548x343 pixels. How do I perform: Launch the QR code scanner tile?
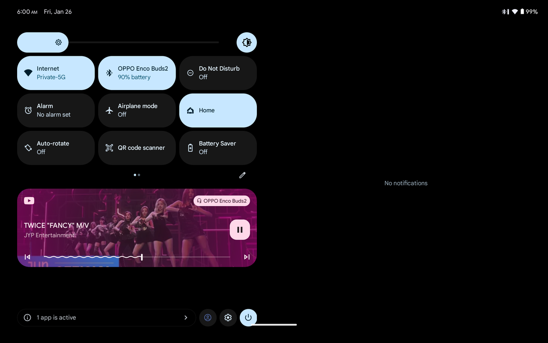(x=137, y=148)
